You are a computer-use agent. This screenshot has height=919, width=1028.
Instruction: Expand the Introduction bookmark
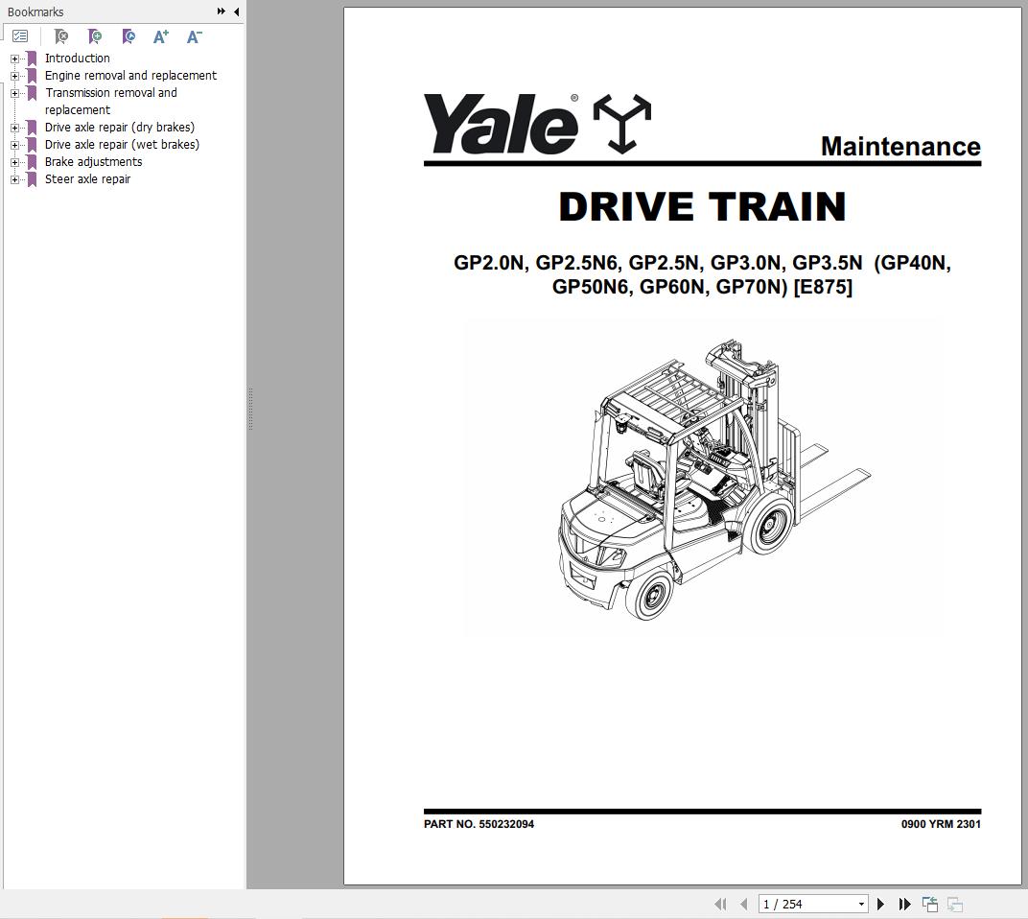[14, 59]
